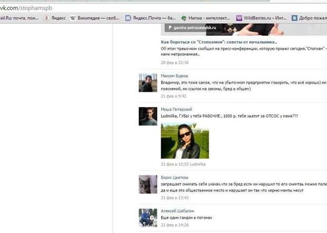Image resolution: width=327 pixels, height=233 pixels.
Task: Click the article snippet 'Об этом Чревочкин сообщил'
Action: (x=244, y=51)
